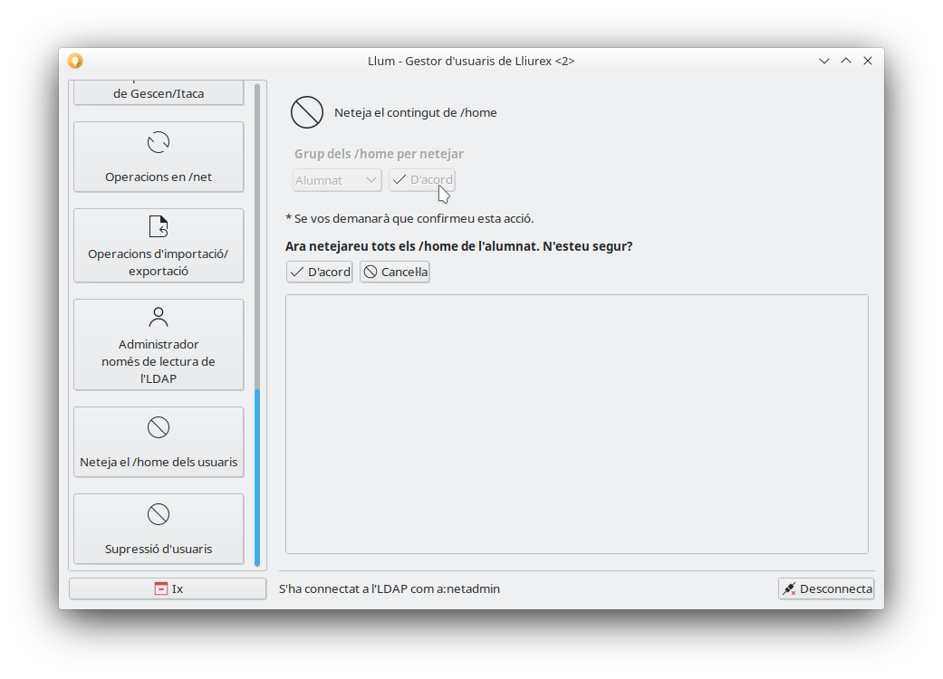Confirm with D'acord under the warning question

pos(320,272)
